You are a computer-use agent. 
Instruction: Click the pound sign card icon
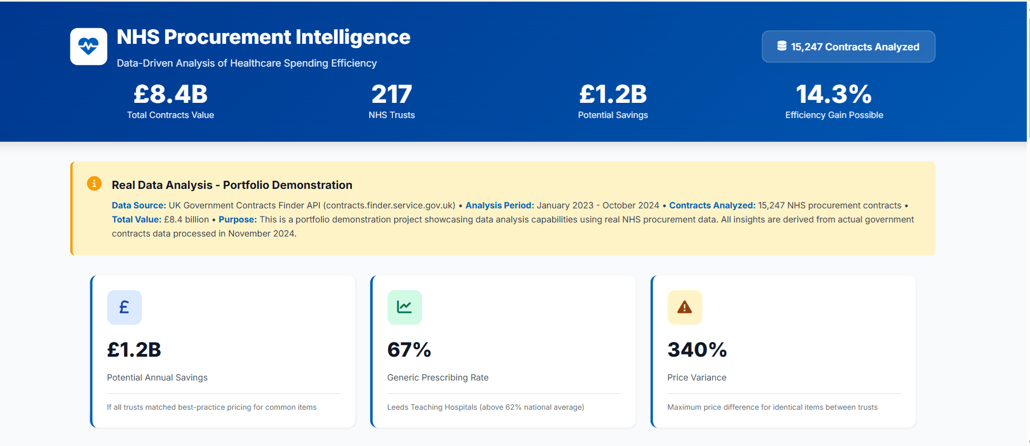[124, 307]
